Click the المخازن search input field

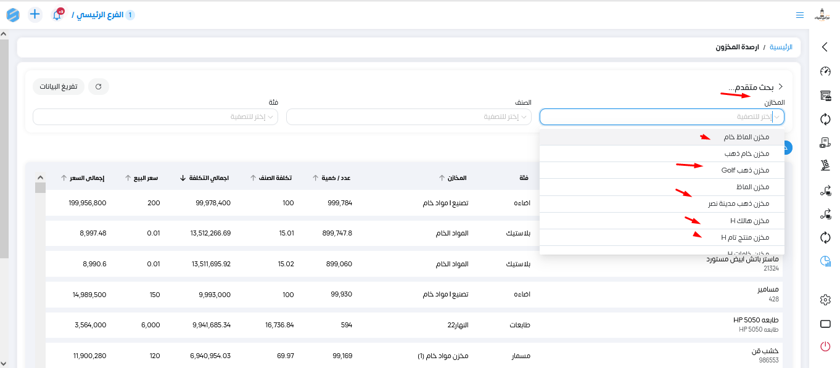click(x=654, y=117)
